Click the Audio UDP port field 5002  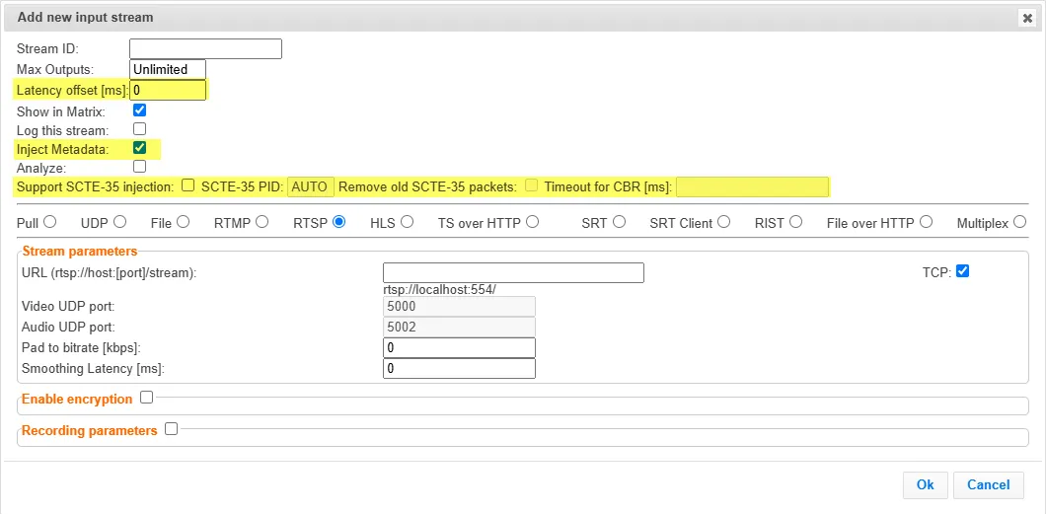click(459, 328)
